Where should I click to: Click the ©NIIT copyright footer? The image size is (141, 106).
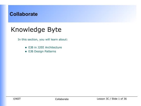coord(17,99)
